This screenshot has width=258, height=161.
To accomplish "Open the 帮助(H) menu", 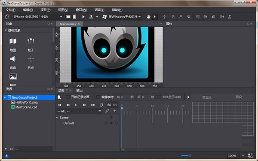I will click(x=117, y=10).
